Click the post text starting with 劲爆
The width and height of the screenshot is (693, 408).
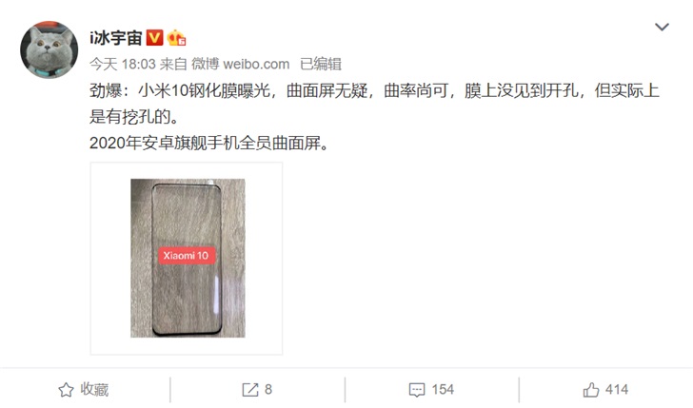pos(374,104)
